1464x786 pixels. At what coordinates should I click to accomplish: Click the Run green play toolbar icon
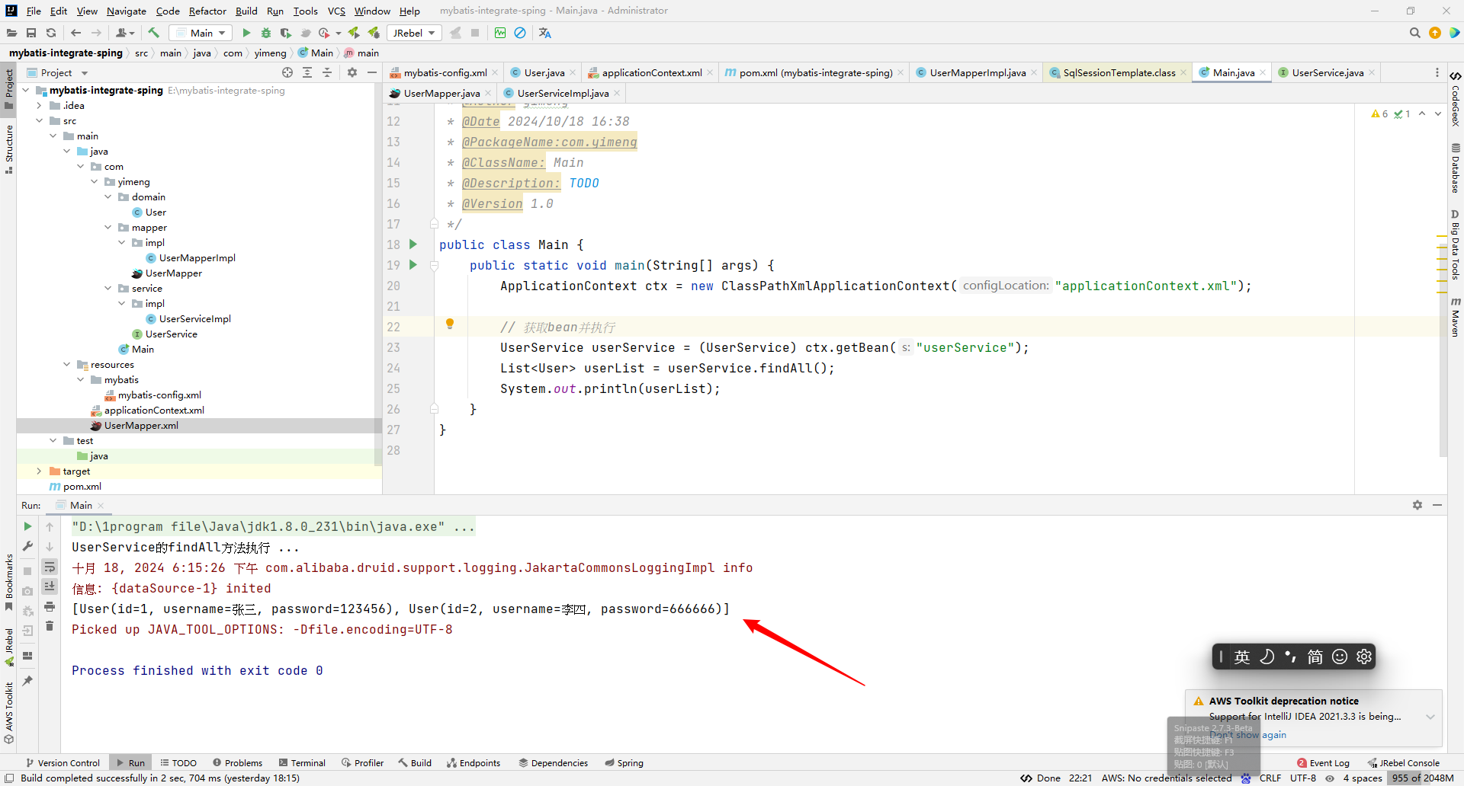[x=246, y=33]
